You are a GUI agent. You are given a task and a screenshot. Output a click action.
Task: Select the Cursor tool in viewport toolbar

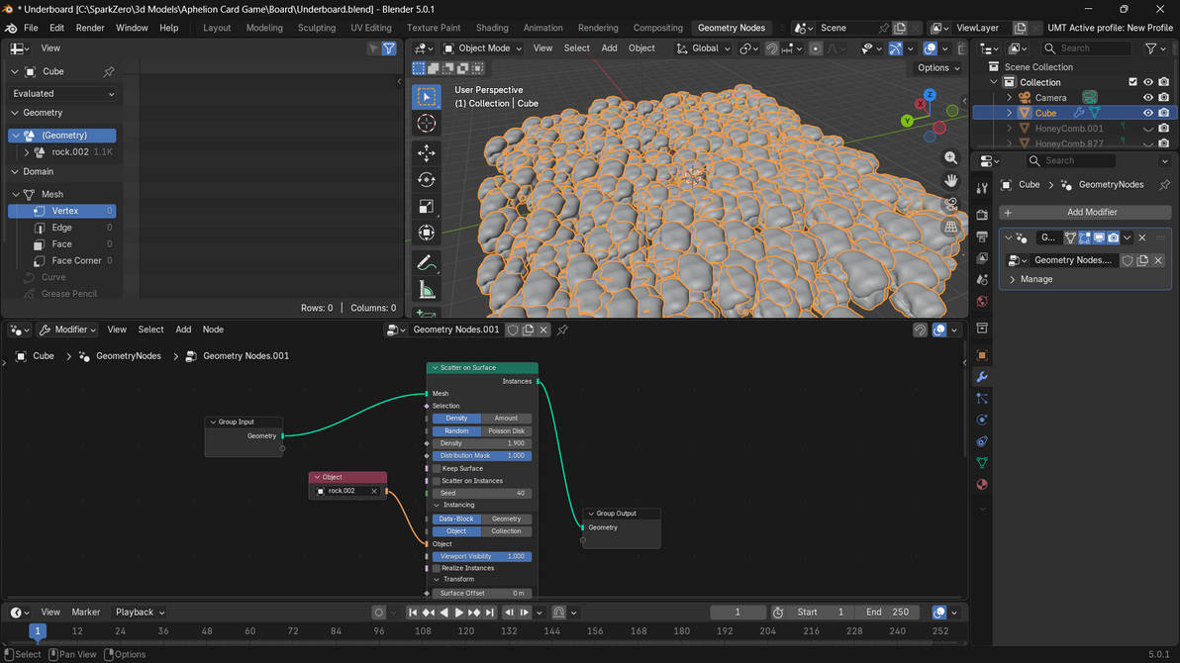426,124
